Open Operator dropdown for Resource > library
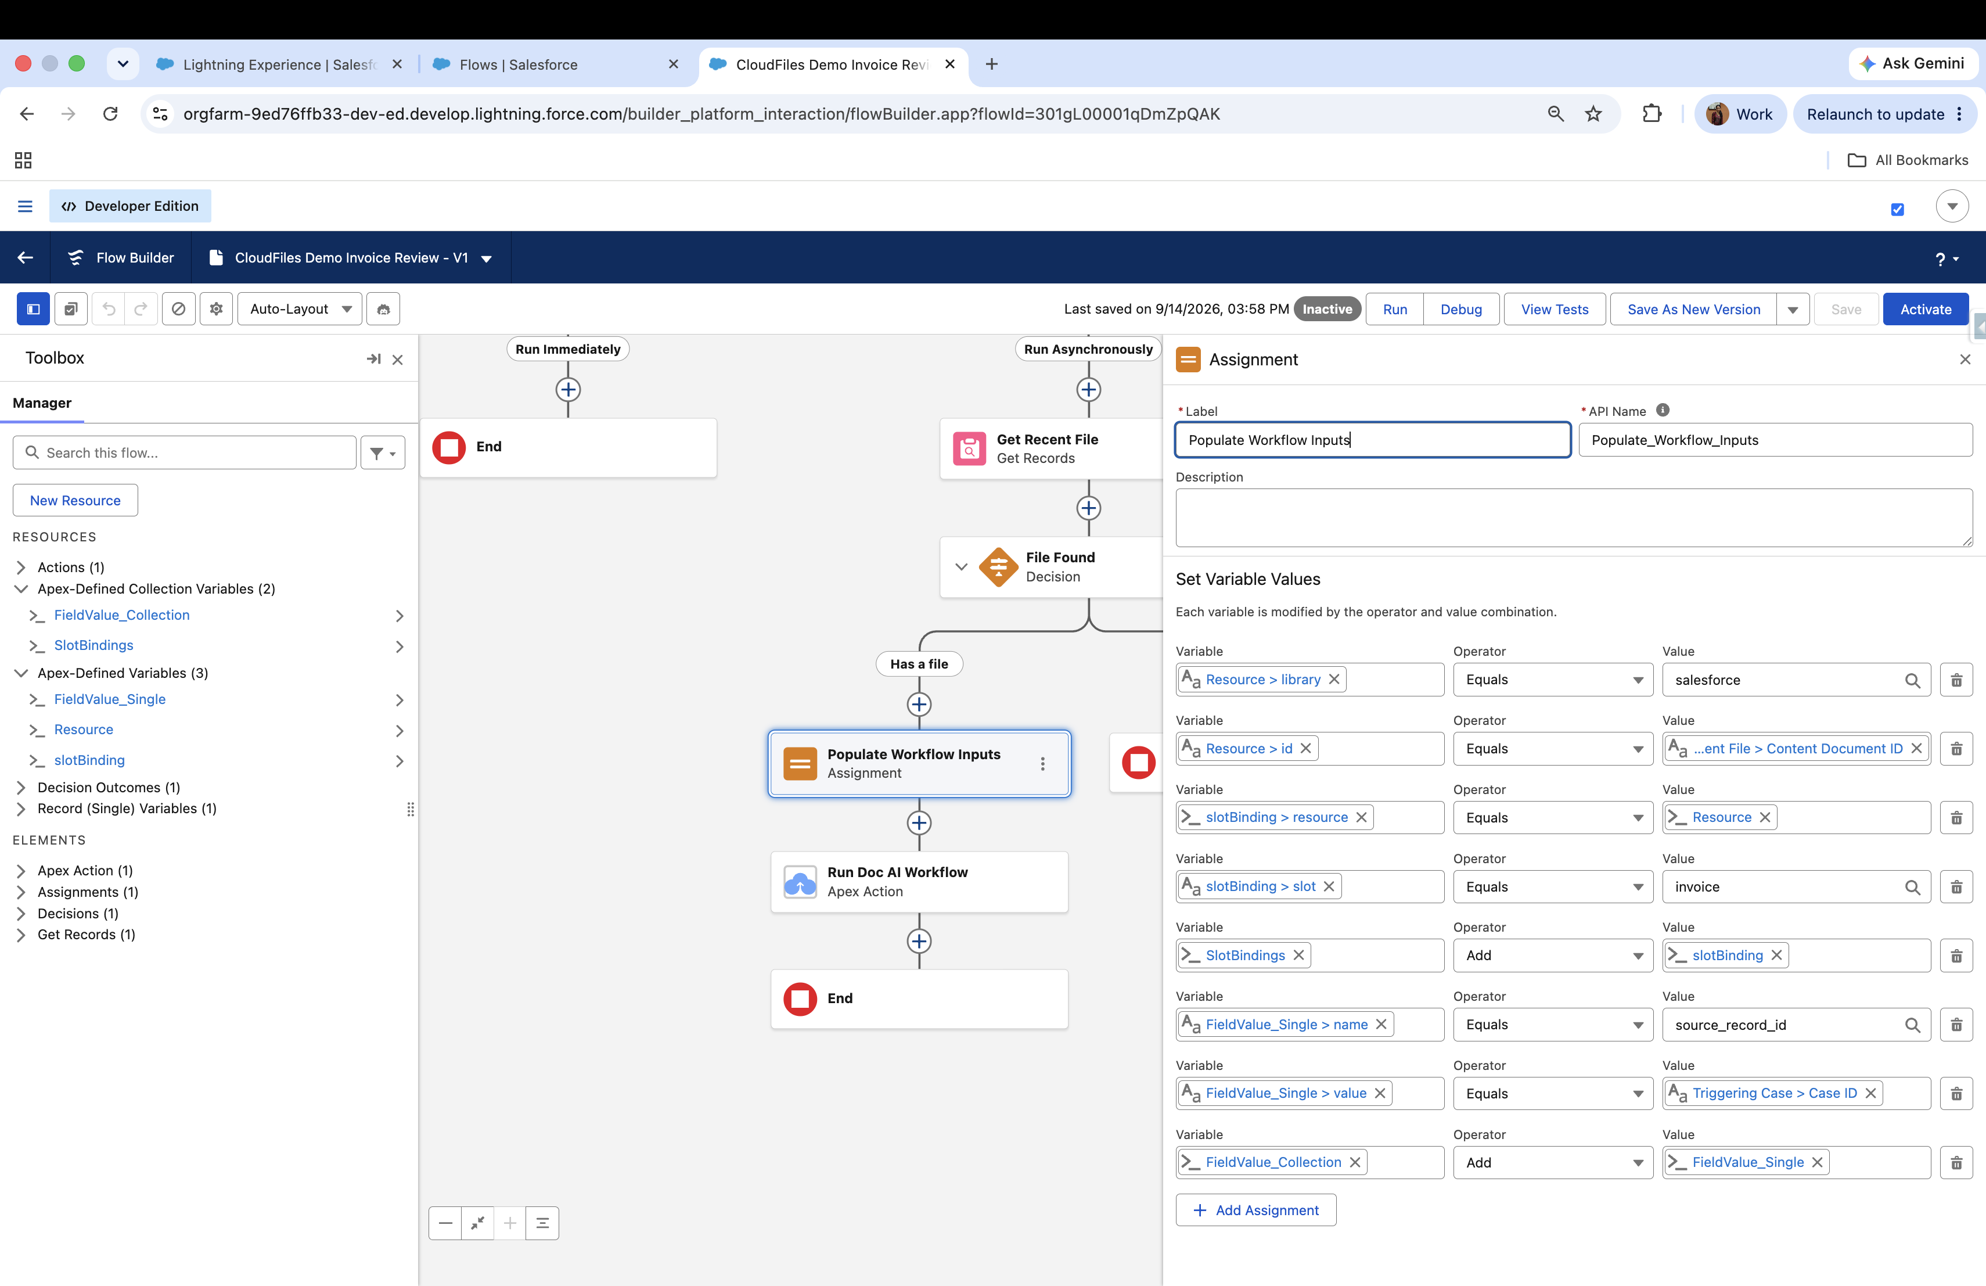Screen dimensions: 1986x1286 1552,680
